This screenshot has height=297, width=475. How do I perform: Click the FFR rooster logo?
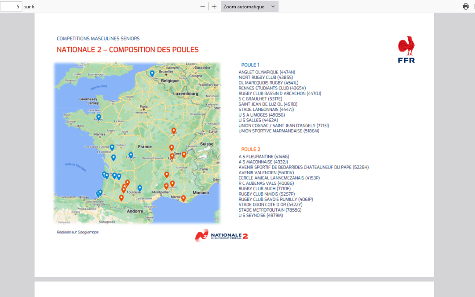click(x=406, y=49)
